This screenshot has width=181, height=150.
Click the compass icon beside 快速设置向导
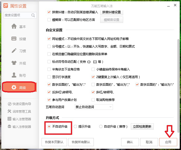(10, 104)
